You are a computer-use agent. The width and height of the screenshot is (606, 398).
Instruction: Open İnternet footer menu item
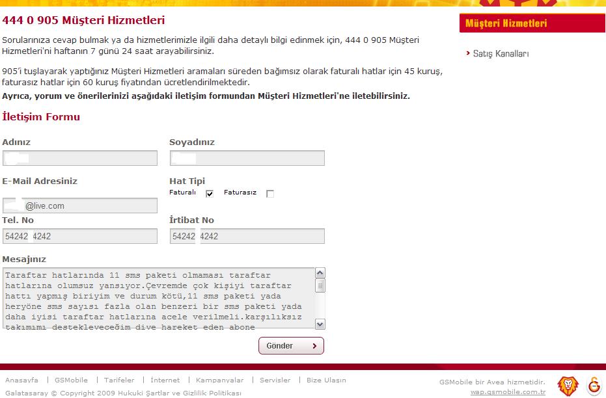point(165,380)
